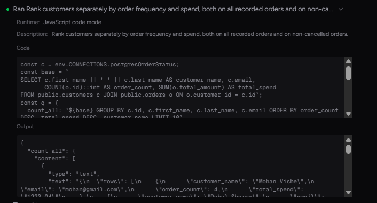Screen dimensions: 377x203
Task: Click the description text about ranking customers
Action: pos(200,34)
